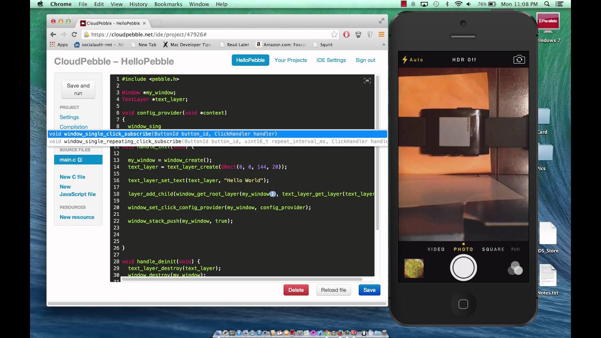Bookmark the page with the star icon
Image resolution: width=601 pixels, height=338 pixels.
pyautogui.click(x=334, y=34)
